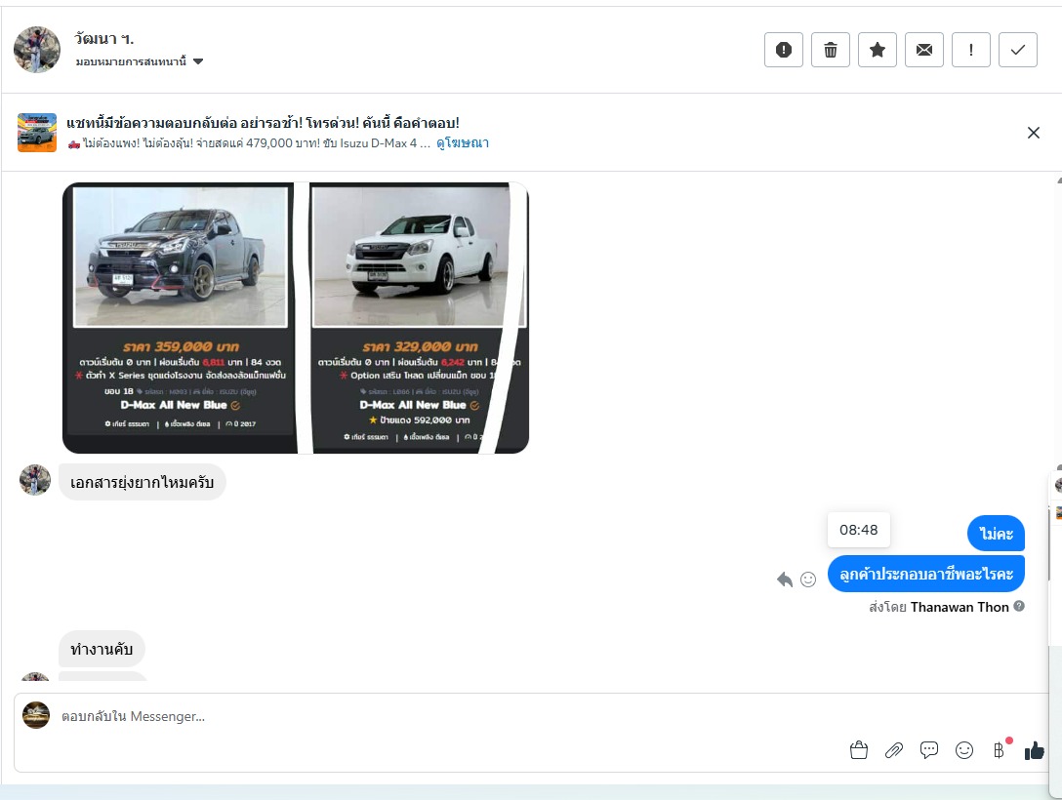Image resolution: width=1062 pixels, height=800 pixels.
Task: Click customer avatar beside เอกสารยุ่งยากไหมครับ
Action: (35, 480)
